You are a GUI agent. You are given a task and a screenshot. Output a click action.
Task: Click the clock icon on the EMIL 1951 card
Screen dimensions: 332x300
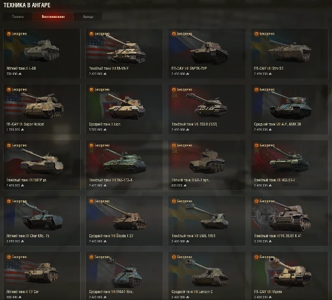174,201
